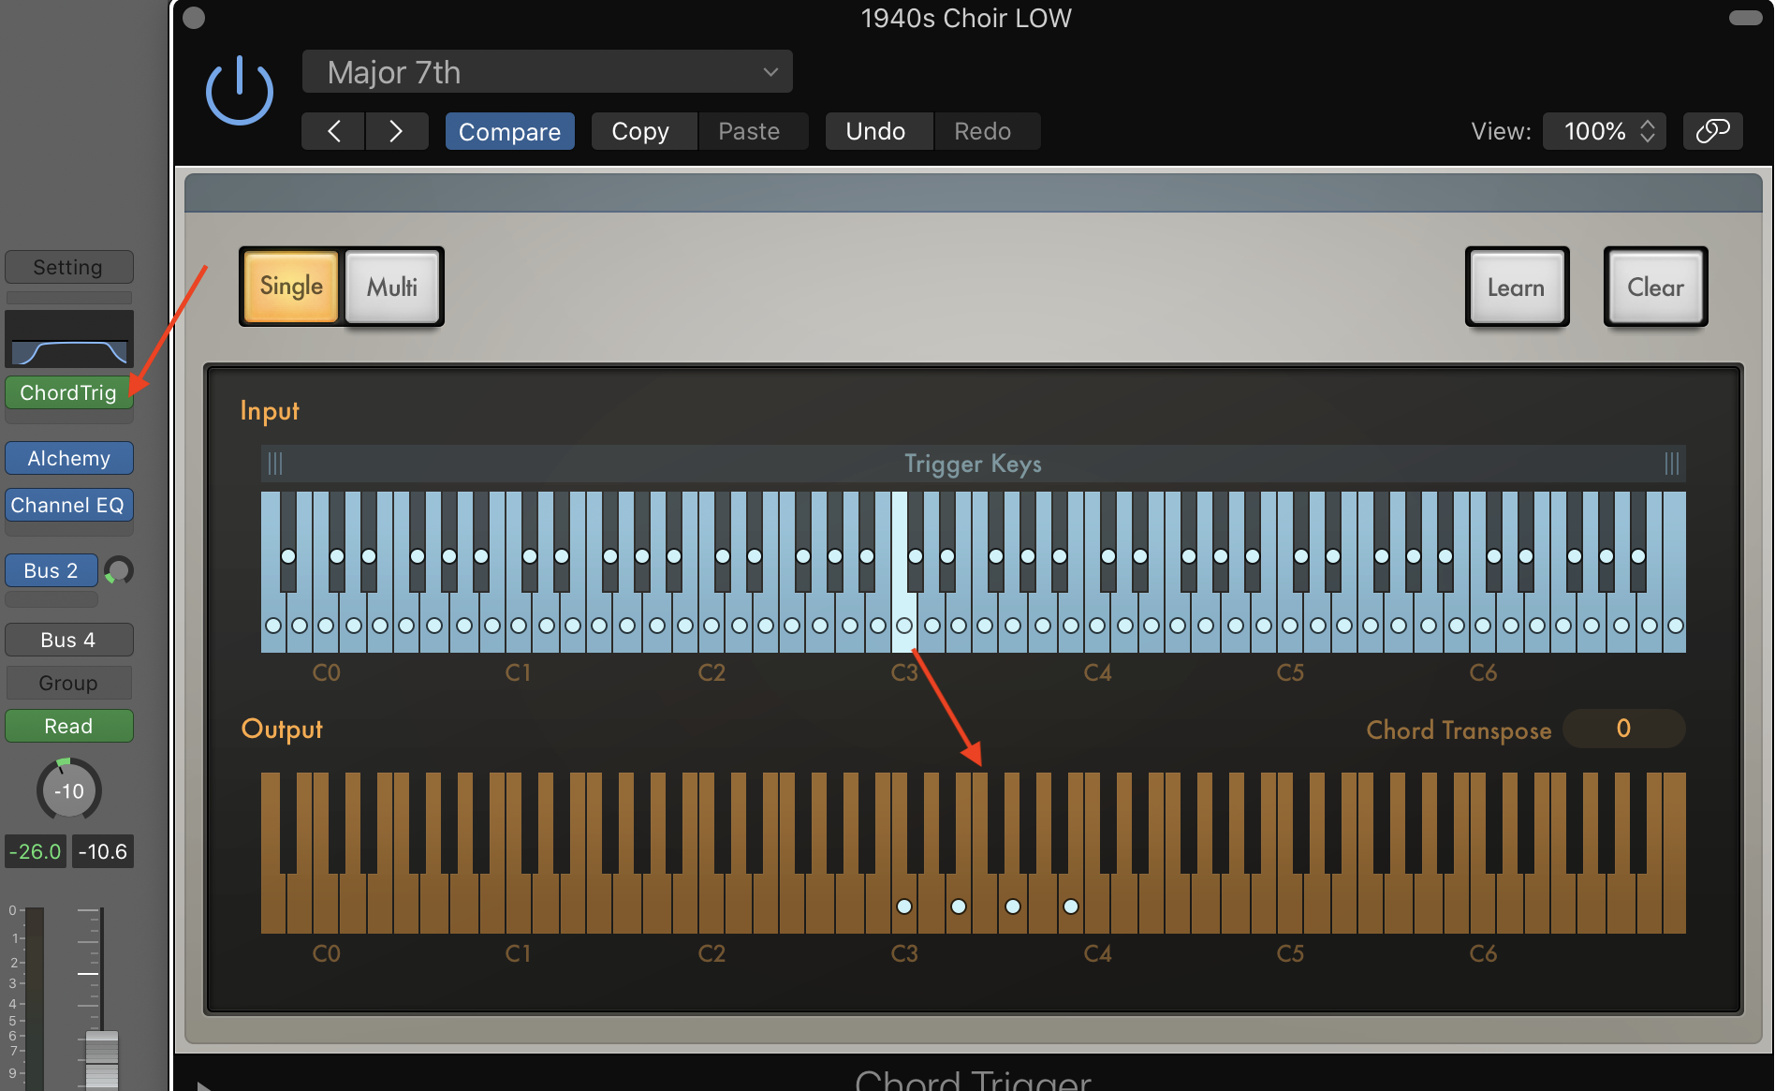
Task: Open the Channel EQ plugin slot
Action: pyautogui.click(x=68, y=505)
